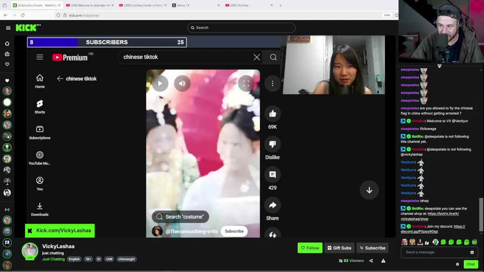Focus the Kick search bar
The width and height of the screenshot is (484, 272).
click(241, 28)
